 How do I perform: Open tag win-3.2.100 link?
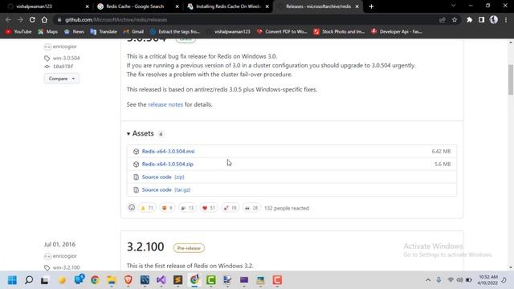tap(66, 267)
